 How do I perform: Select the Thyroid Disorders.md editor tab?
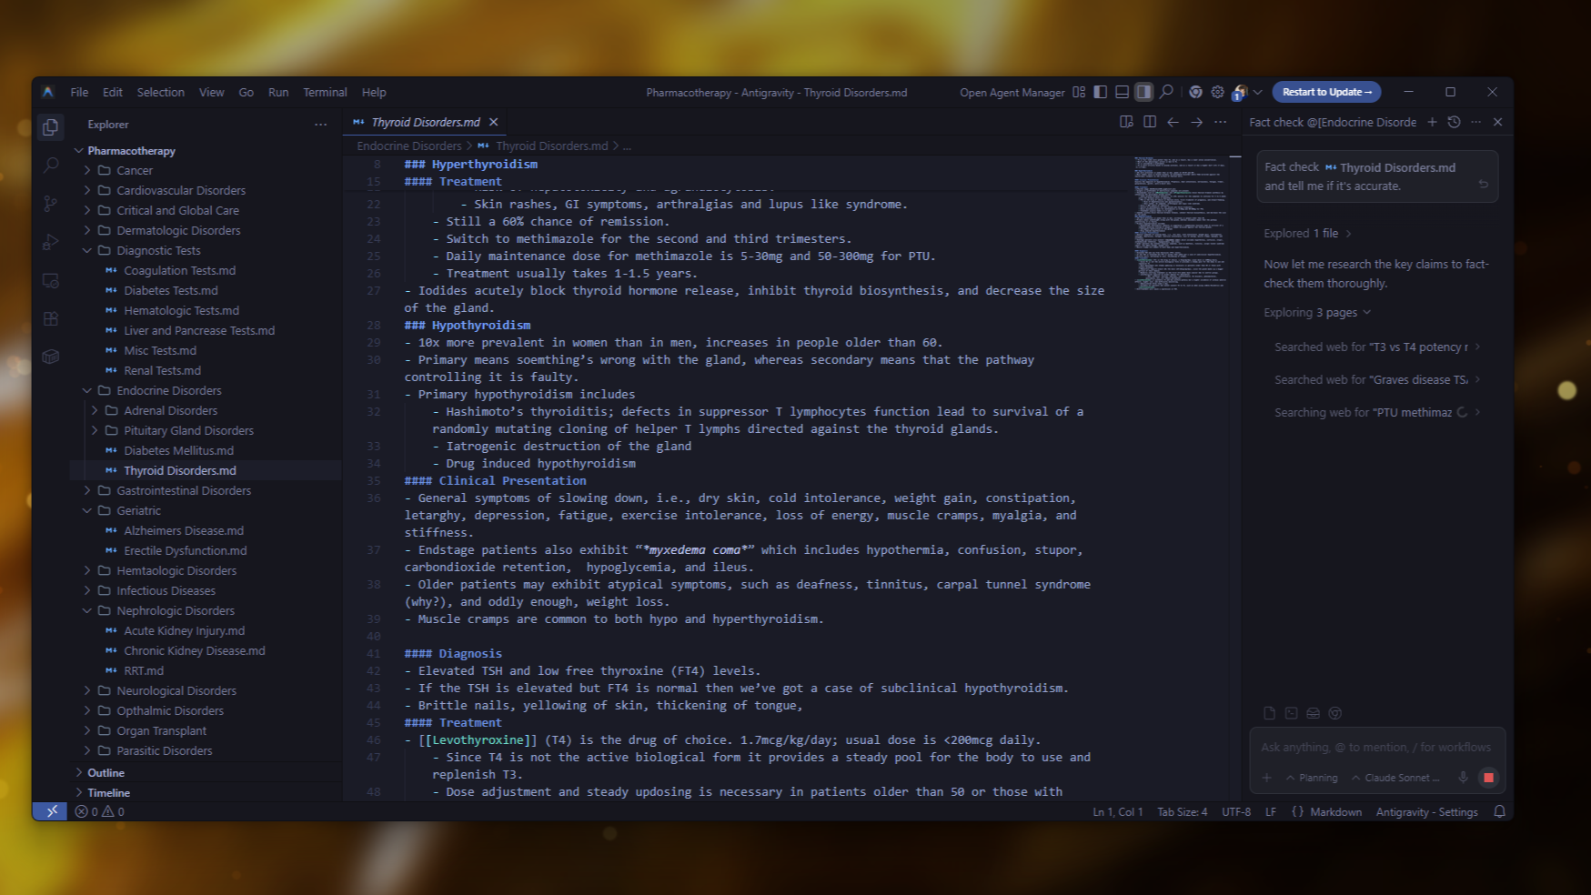pyautogui.click(x=425, y=122)
